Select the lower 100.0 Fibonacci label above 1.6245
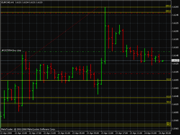The image size is (180, 135). (x=168, y=11)
